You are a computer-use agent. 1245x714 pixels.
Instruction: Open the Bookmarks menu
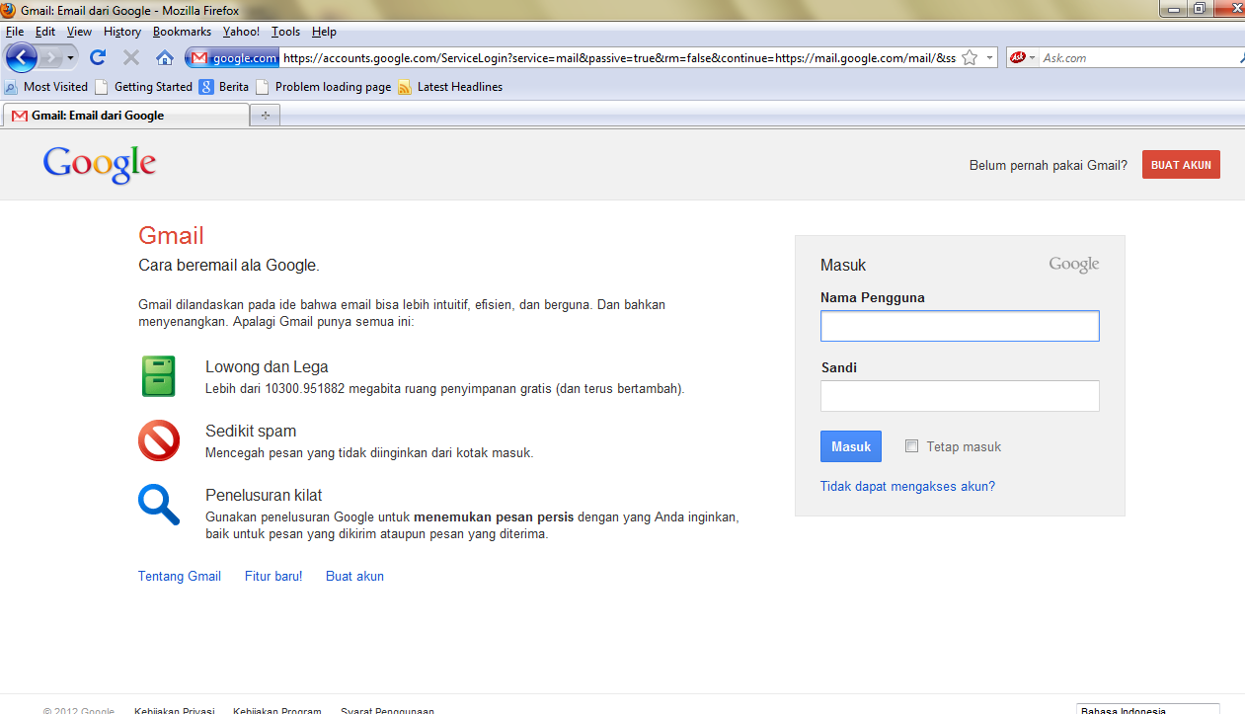click(182, 32)
